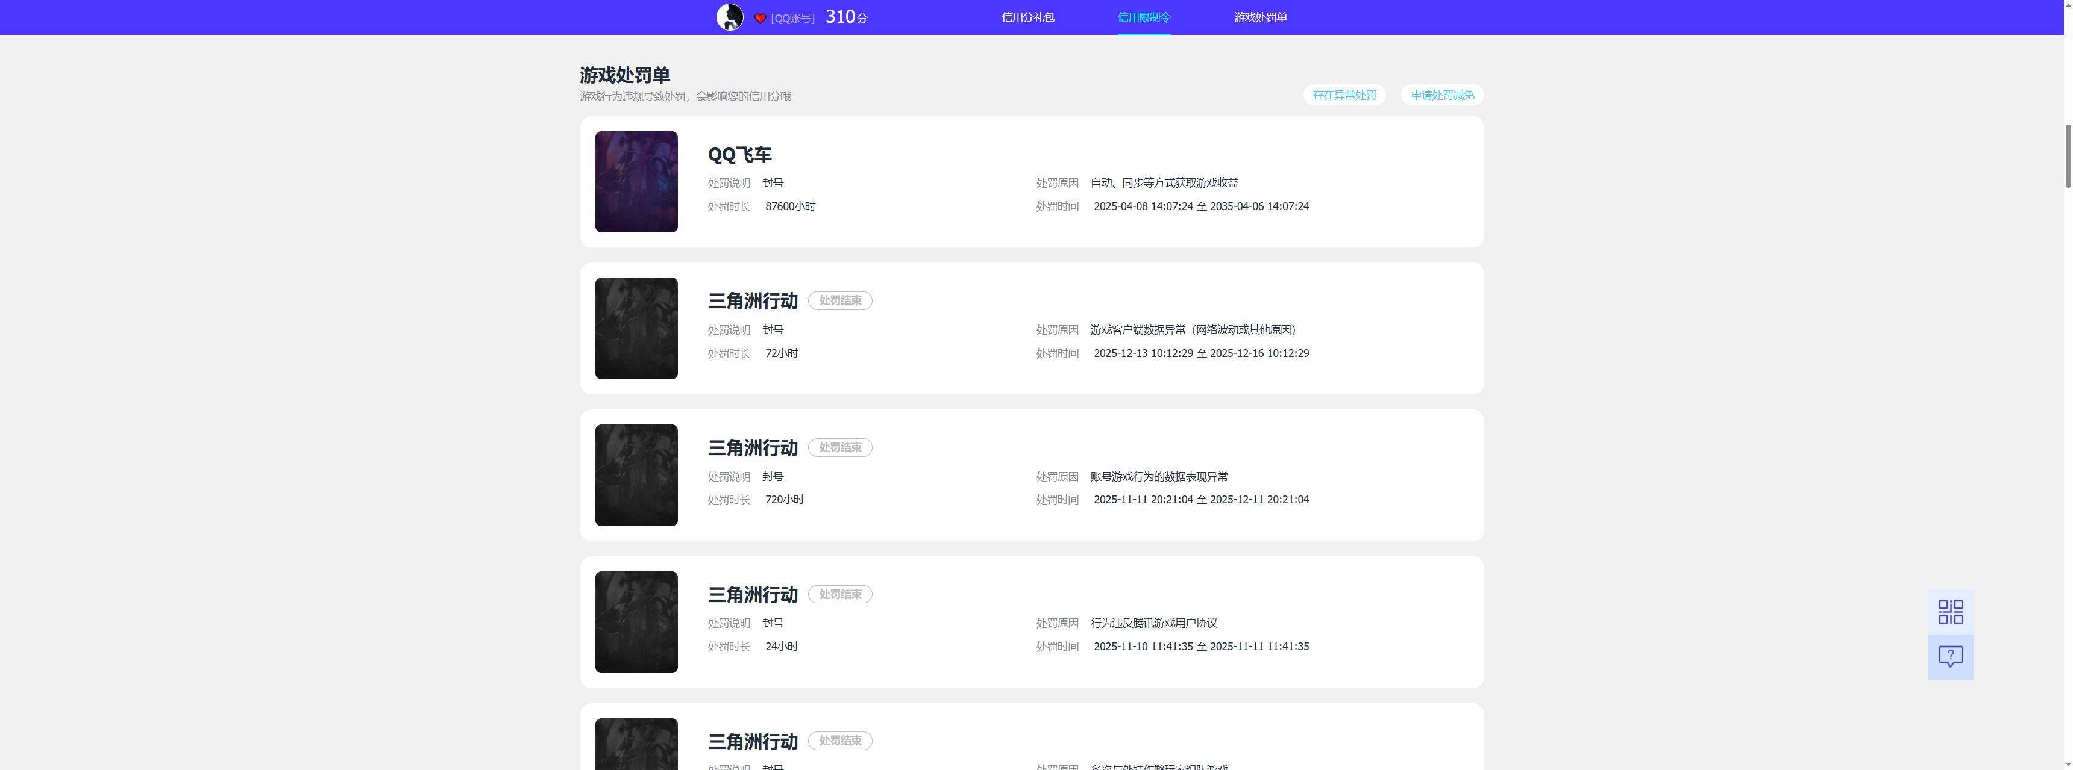The width and height of the screenshot is (2073, 770).
Task: Click the red heart icon beside QQ账号
Action: pyautogui.click(x=760, y=19)
